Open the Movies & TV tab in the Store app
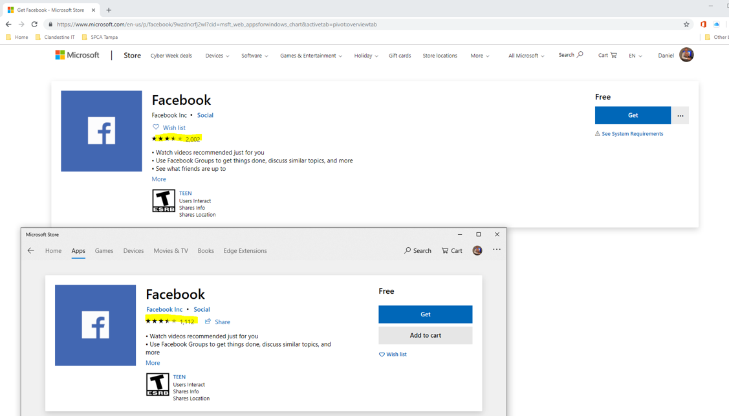Image resolution: width=729 pixels, height=416 pixels. [x=171, y=250]
